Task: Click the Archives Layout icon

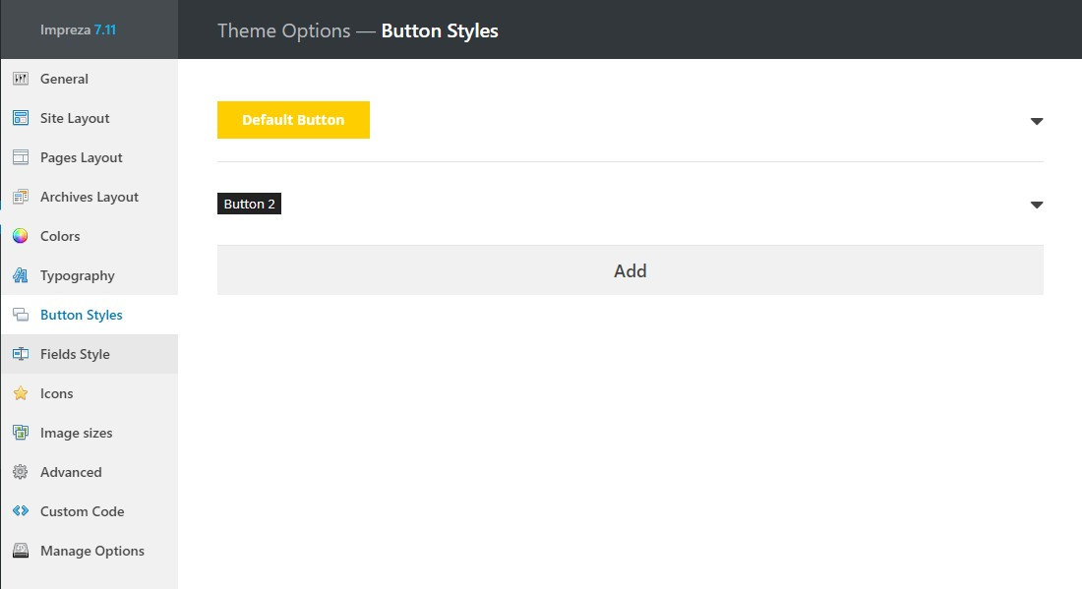Action: coord(21,197)
